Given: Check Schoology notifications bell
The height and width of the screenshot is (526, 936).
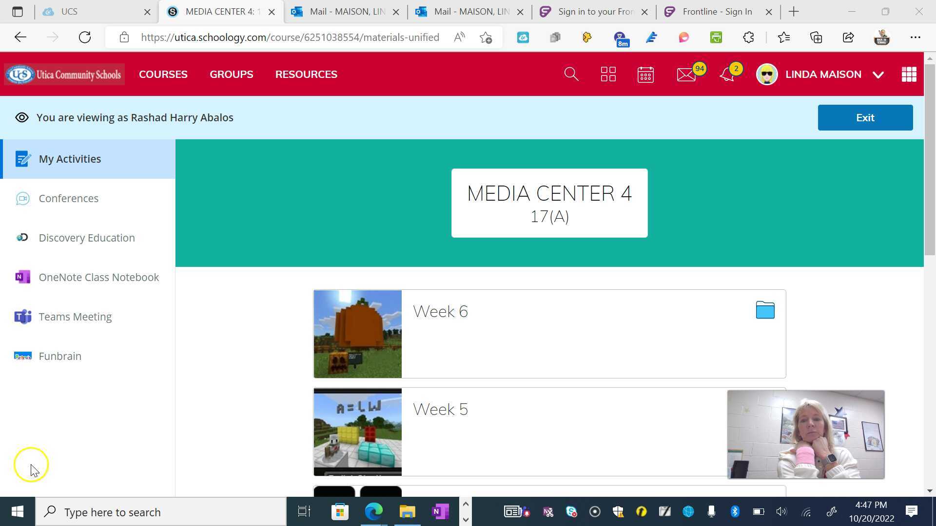Looking at the screenshot, I should pyautogui.click(x=727, y=74).
